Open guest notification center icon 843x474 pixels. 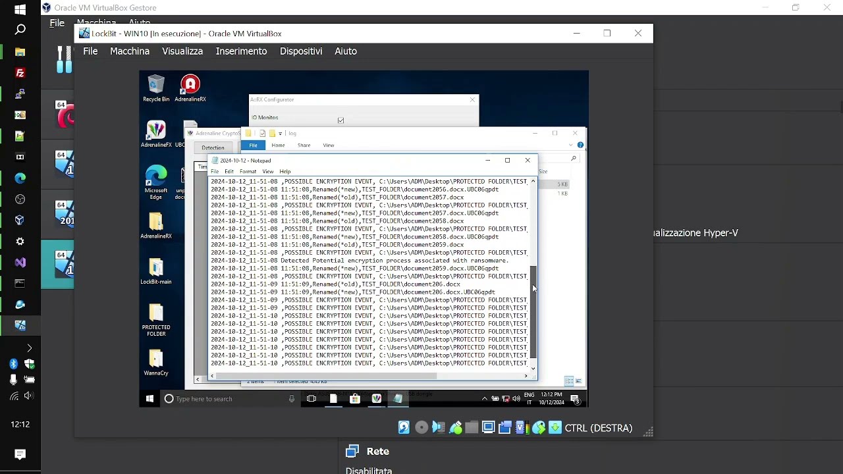coord(575,398)
